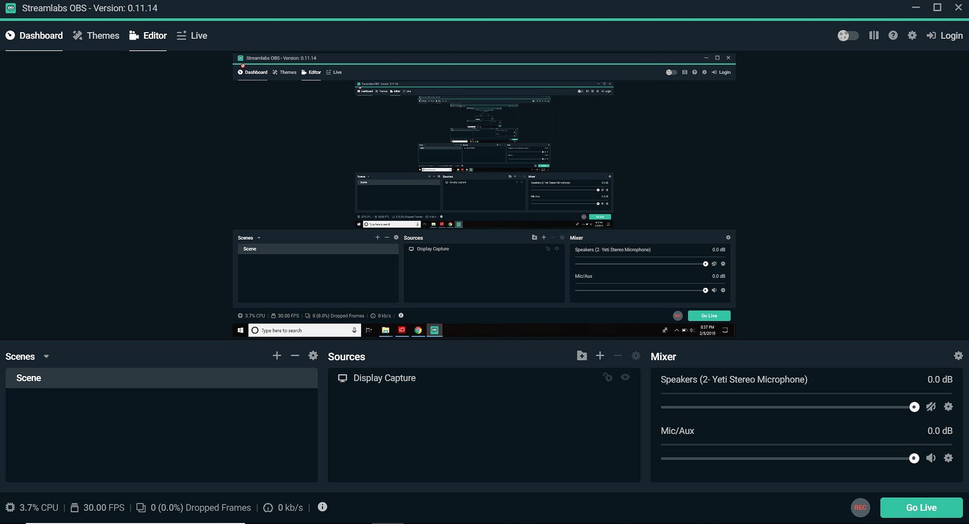Screen dimensions: 969x524
Task: Add a new scene with plus icon
Action: [x=277, y=355]
